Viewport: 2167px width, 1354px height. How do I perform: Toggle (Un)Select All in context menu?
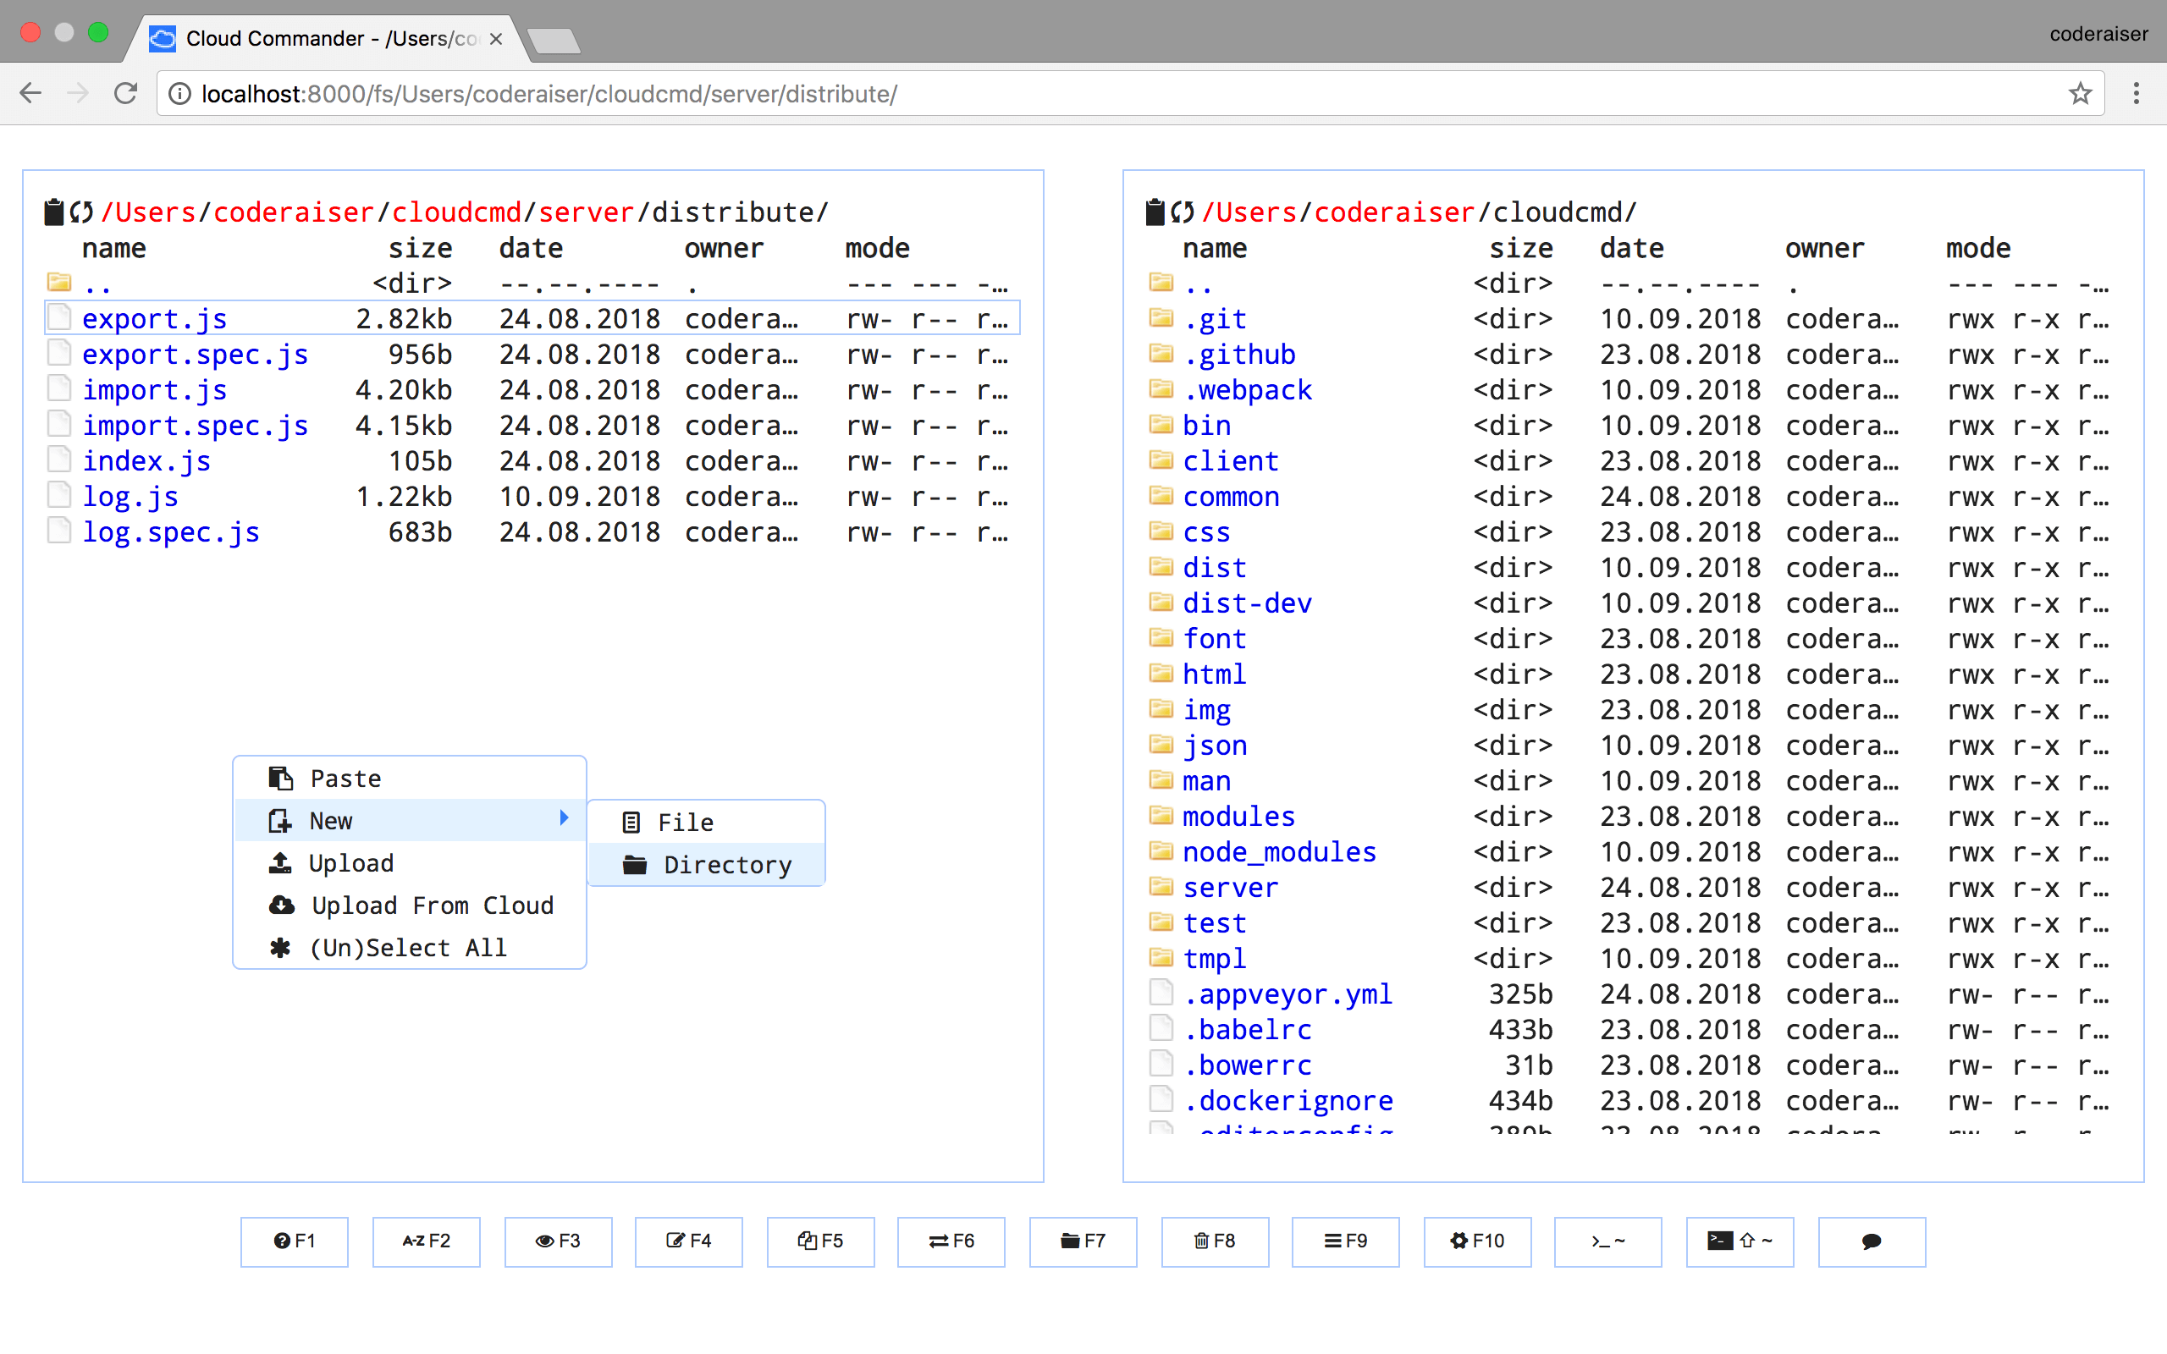[x=407, y=948]
